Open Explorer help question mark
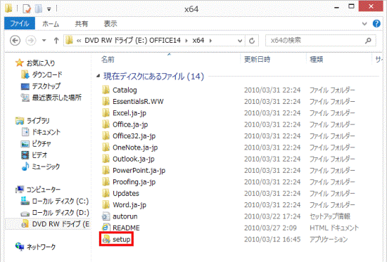 click(376, 24)
